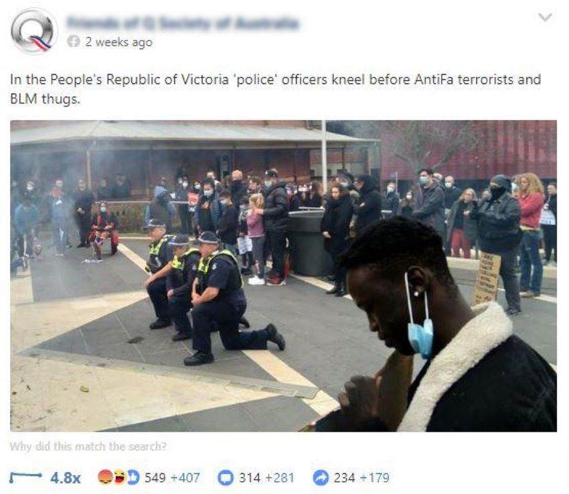This screenshot has height=494, width=569.
Task: Click the 234 shares count
Action: point(344,478)
